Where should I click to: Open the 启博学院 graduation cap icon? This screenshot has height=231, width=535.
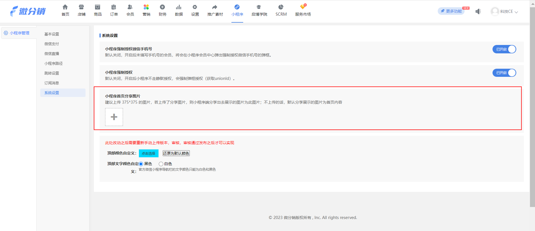click(x=259, y=7)
